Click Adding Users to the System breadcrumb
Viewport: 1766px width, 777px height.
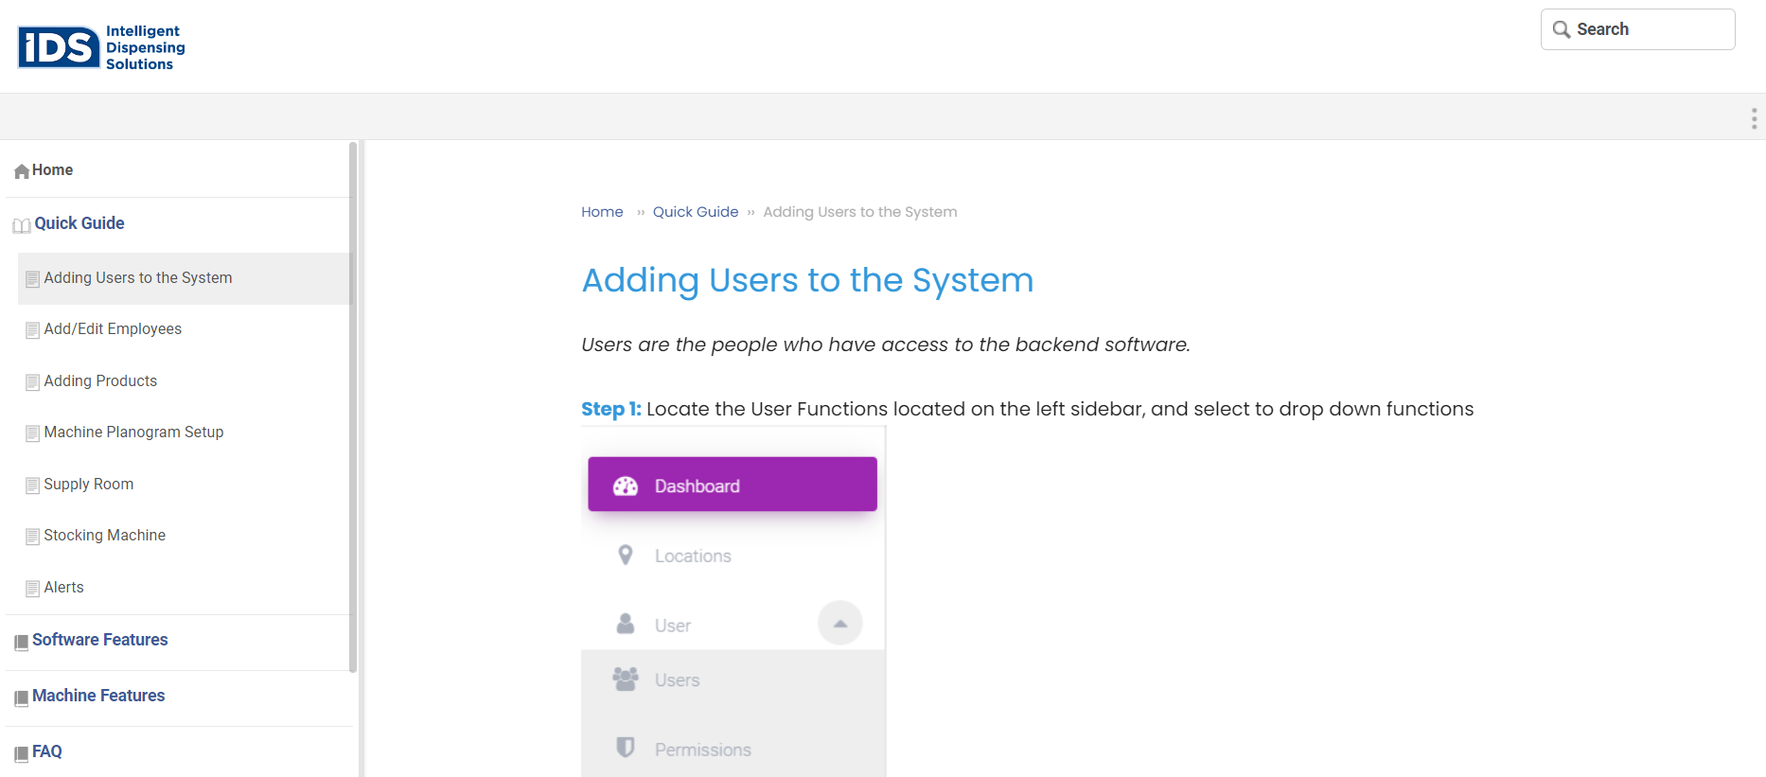coord(860,212)
